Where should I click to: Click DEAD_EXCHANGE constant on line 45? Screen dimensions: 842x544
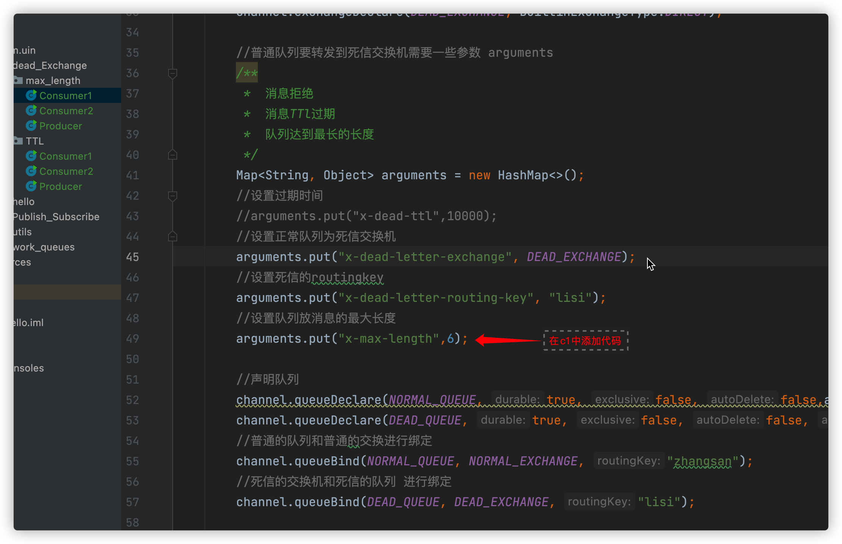[x=574, y=257]
